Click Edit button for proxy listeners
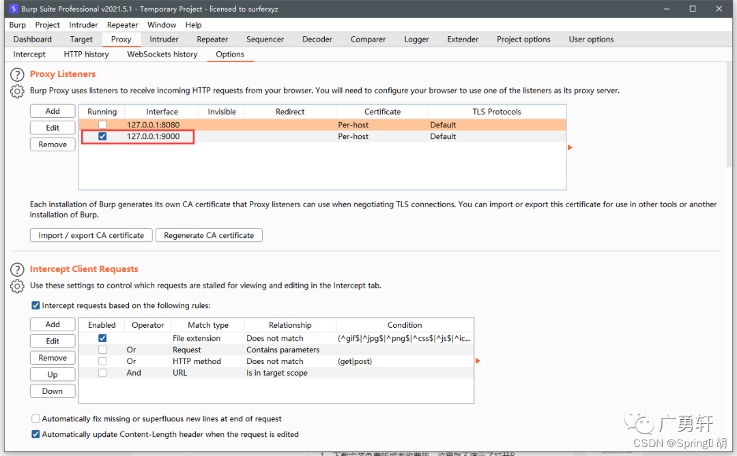This screenshot has width=737, height=456. click(53, 127)
